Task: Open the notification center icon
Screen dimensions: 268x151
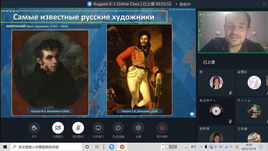Action: [x=261, y=147]
